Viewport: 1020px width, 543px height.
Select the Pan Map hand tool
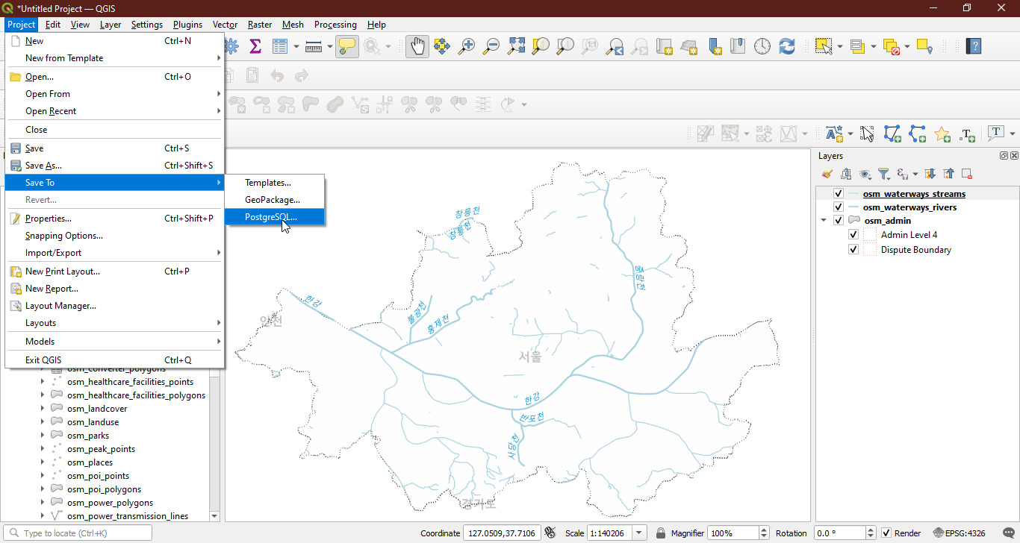pyautogui.click(x=417, y=46)
